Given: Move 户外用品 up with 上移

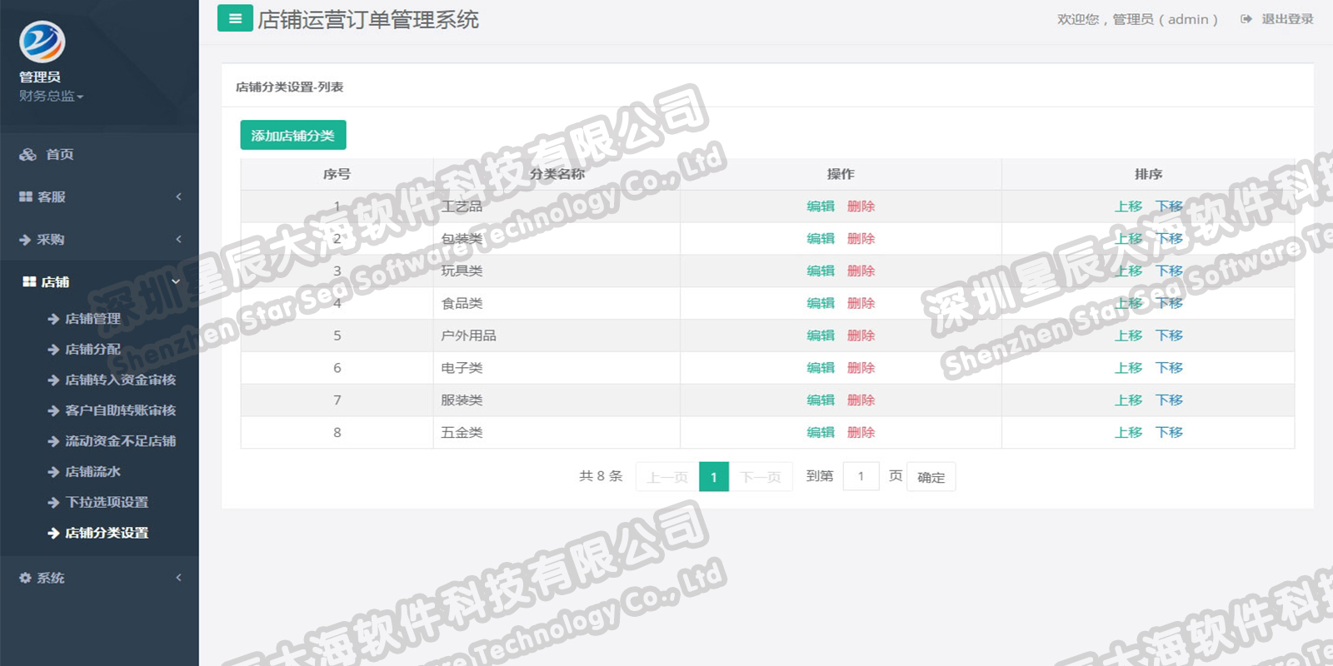Looking at the screenshot, I should tap(1129, 335).
